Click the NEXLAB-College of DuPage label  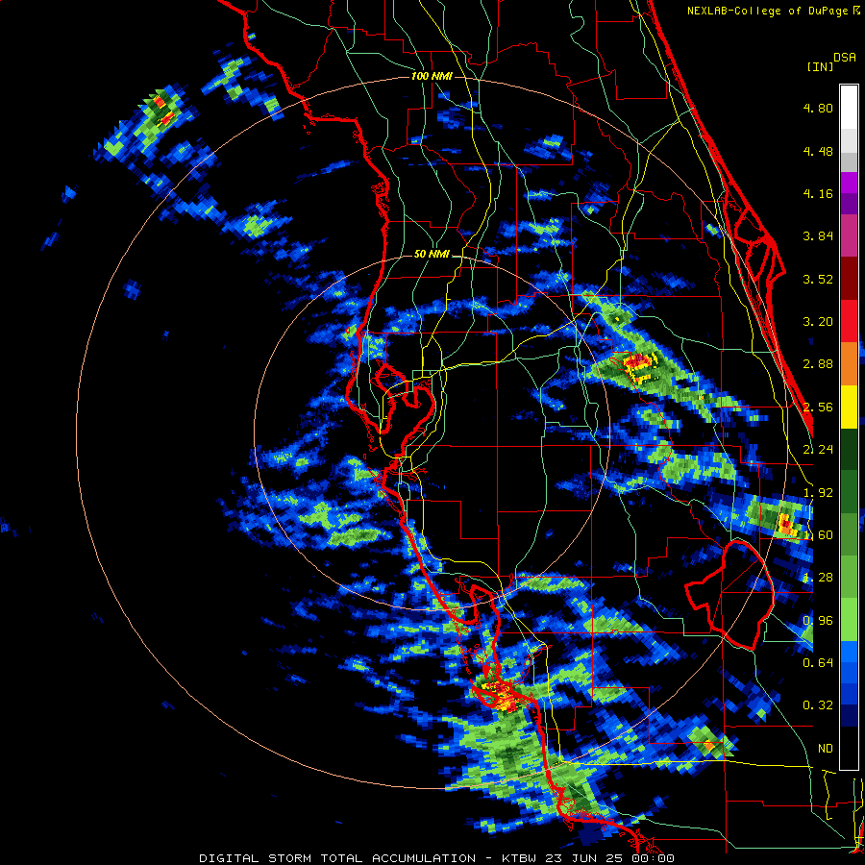pyautogui.click(x=767, y=11)
